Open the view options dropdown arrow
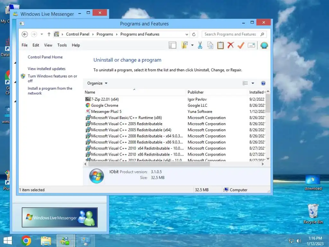 (253, 83)
